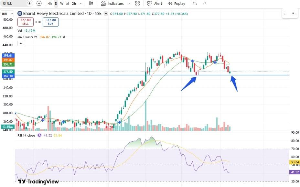
Task: Click the 377.80 SELL button
Action: pyautogui.click(x=26, y=22)
